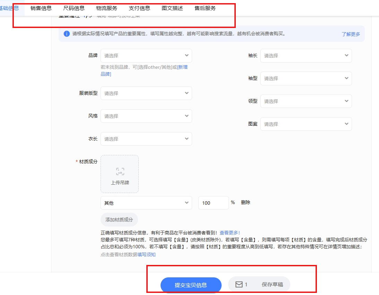Open the 图案 pattern dropdown
This screenshot has width=379, height=295.
(x=306, y=124)
